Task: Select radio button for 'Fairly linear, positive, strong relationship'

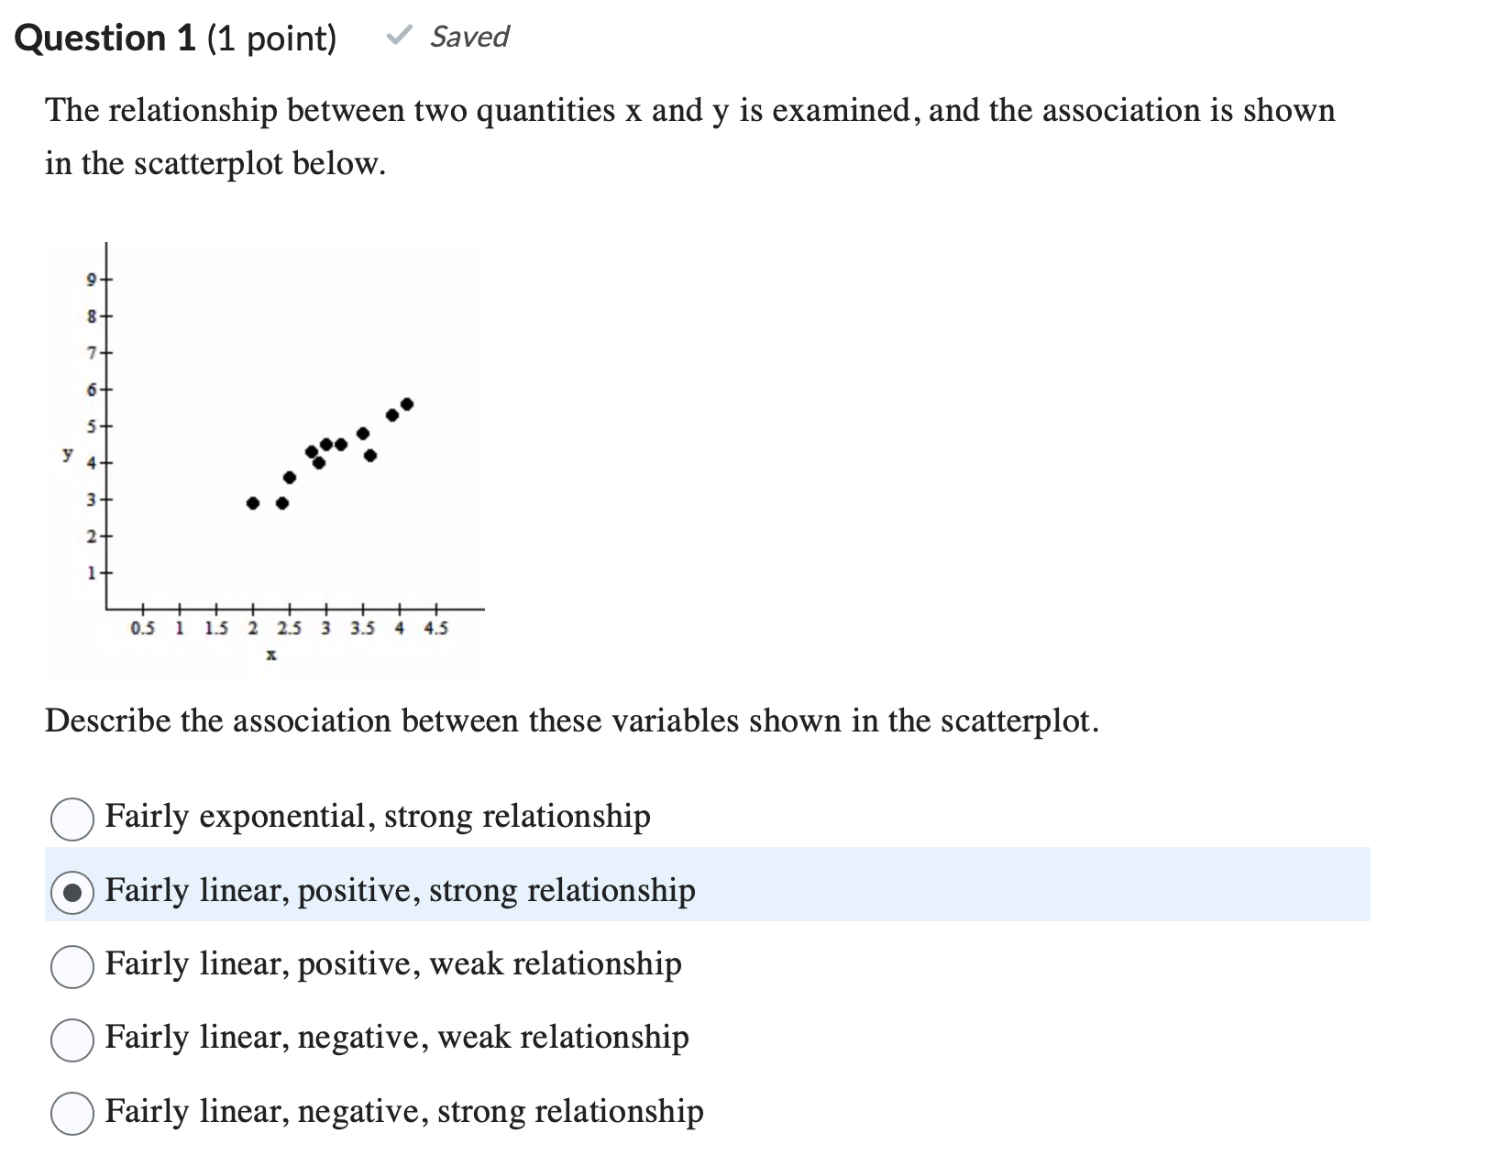Action: pos(73,890)
